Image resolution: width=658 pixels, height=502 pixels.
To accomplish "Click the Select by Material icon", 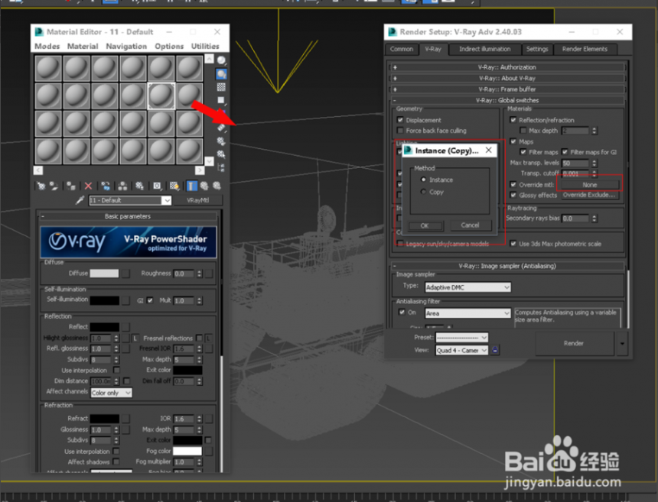I will pos(221,154).
